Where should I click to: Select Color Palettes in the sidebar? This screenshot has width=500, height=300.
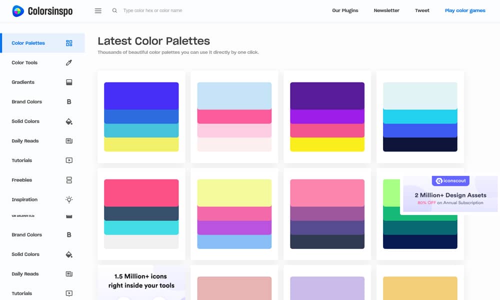coord(42,43)
